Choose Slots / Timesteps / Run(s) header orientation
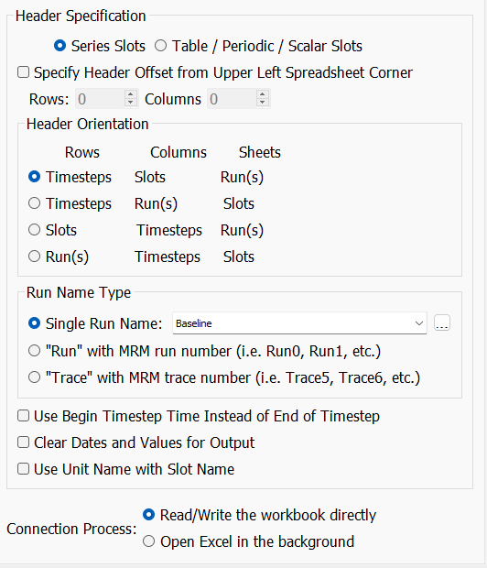 point(35,230)
